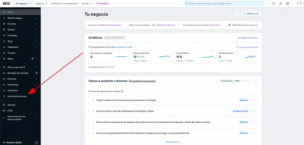The image size is (304, 145).
Task: Click the Apps grid icon
Action: (x=4, y=59)
